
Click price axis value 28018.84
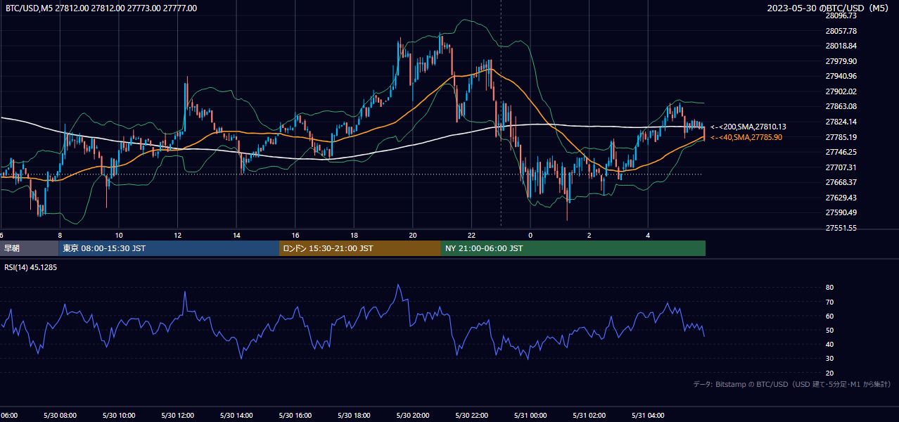[x=841, y=46]
